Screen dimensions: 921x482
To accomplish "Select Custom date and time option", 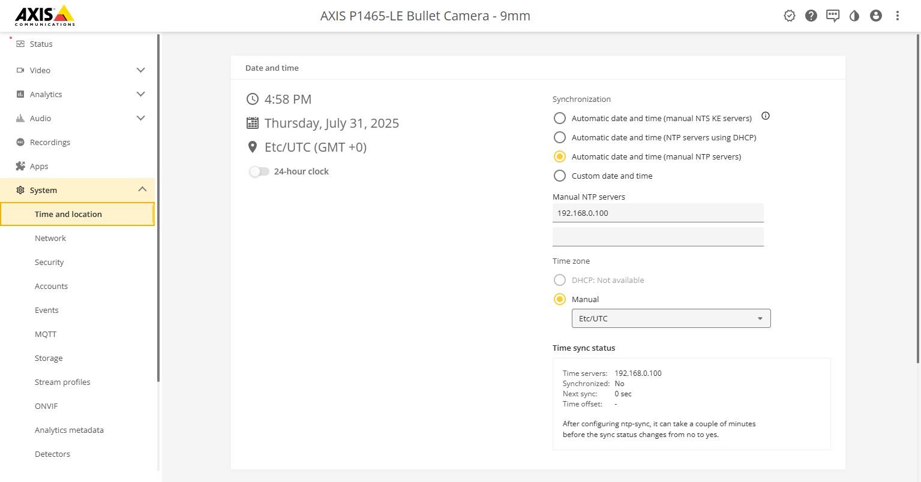I will [x=560, y=176].
